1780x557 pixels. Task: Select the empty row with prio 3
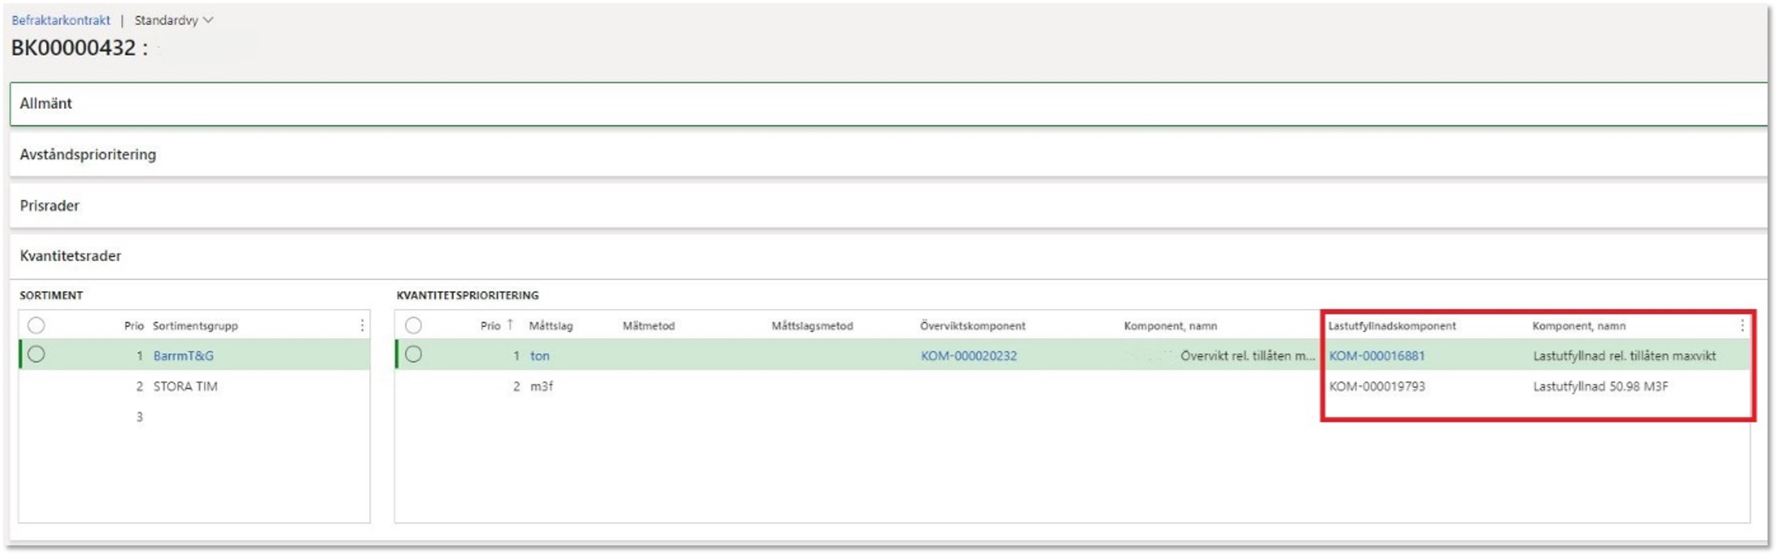(194, 417)
